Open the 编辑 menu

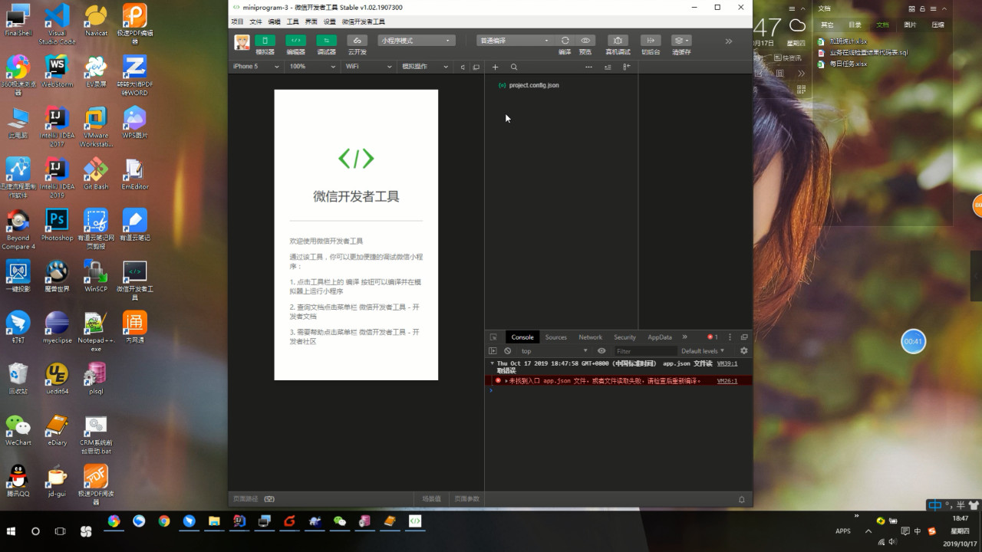[274, 21]
